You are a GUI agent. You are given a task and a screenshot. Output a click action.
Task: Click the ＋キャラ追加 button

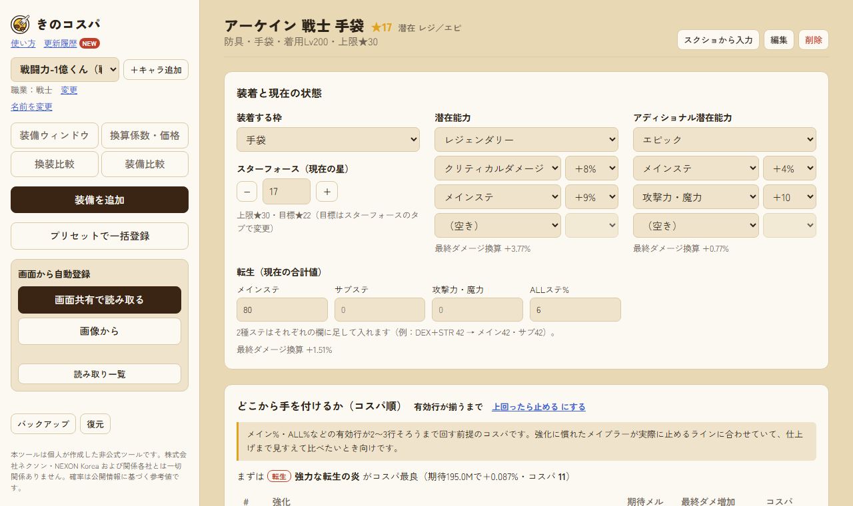156,70
